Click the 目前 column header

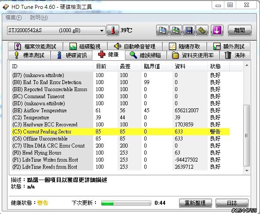(x=105, y=66)
